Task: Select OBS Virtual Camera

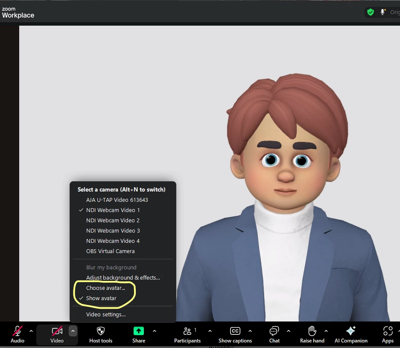Action: (x=123, y=251)
